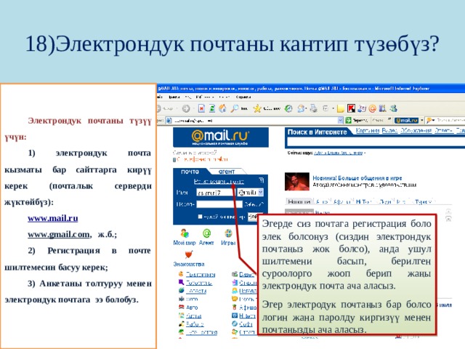This screenshot has width=465, height=349.
Task: Click the Forward arrow in the browser toolbar
Action: point(186,108)
